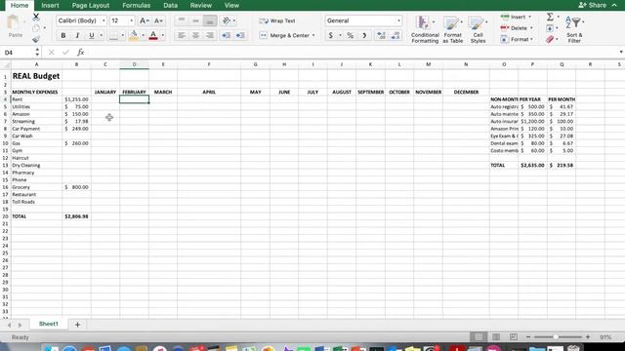Switch to the Insert ribbon tab
This screenshot has height=351, width=625.
50,5
